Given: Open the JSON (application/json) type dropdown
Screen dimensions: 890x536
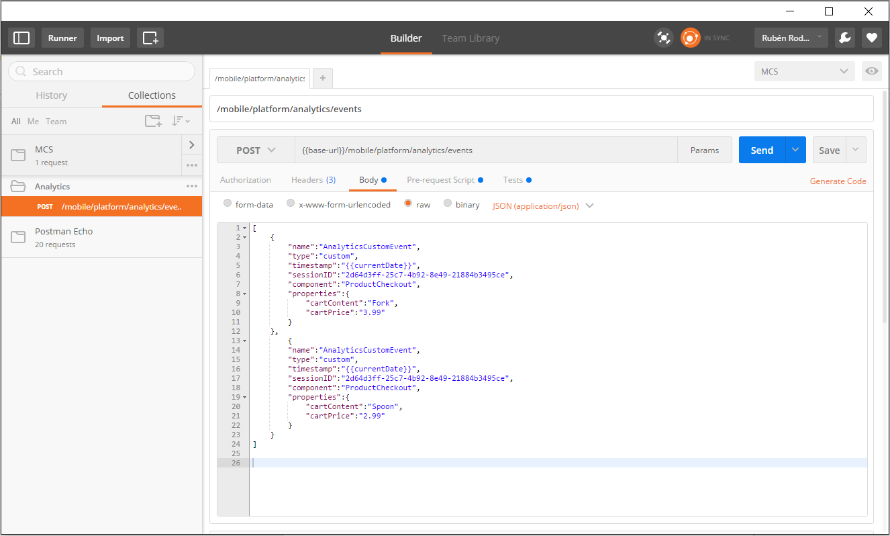Looking at the screenshot, I should click(x=543, y=206).
